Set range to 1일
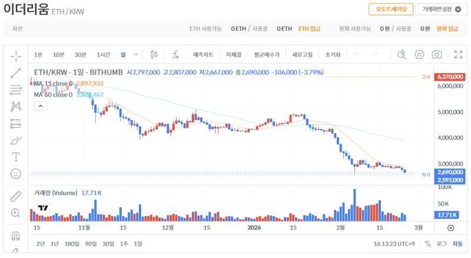The height and width of the screenshot is (258, 471). [x=138, y=244]
